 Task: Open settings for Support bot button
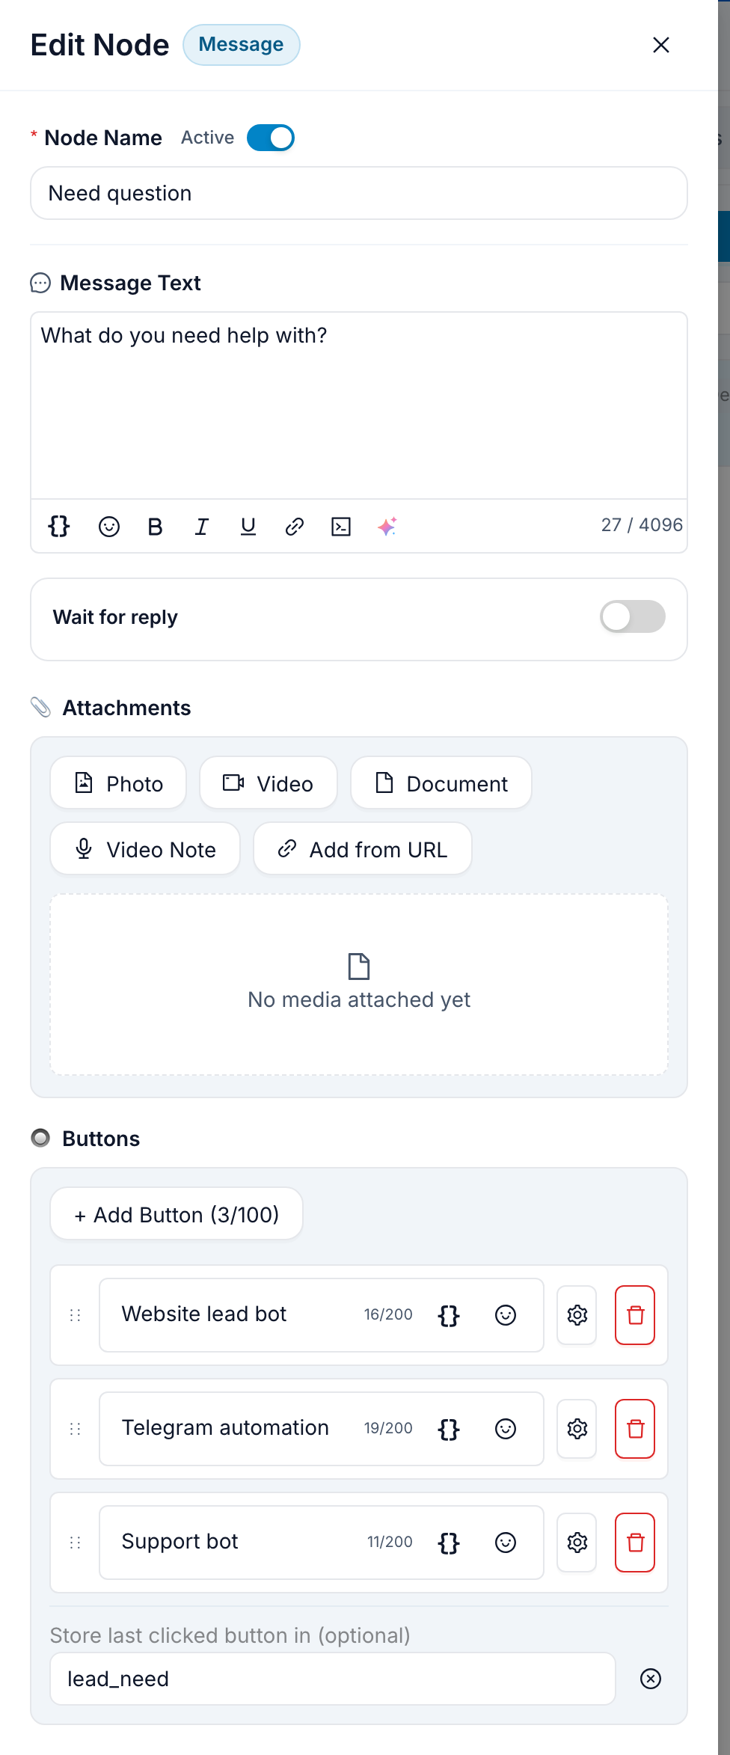coord(577,1543)
